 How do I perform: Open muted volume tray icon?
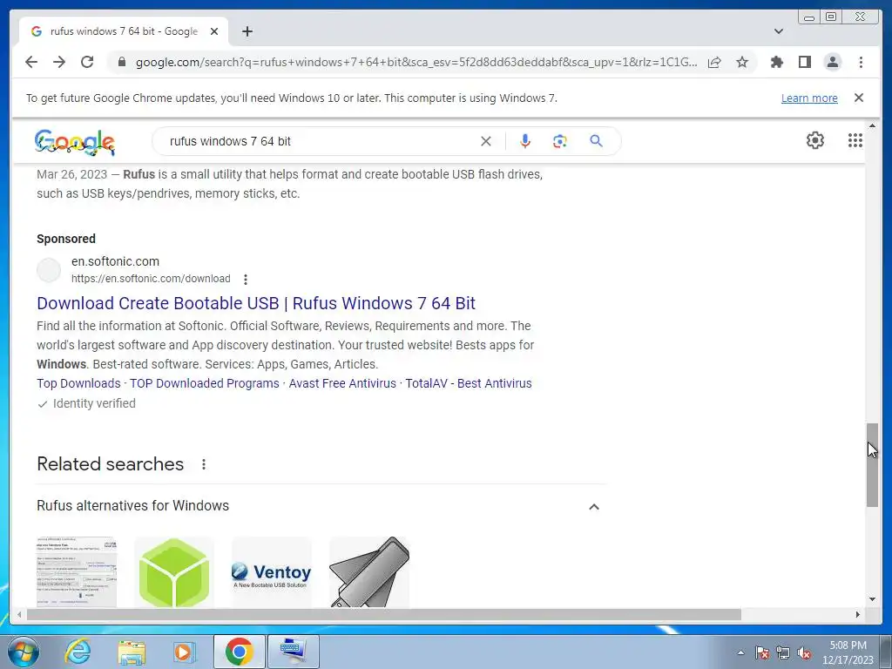coord(804,652)
